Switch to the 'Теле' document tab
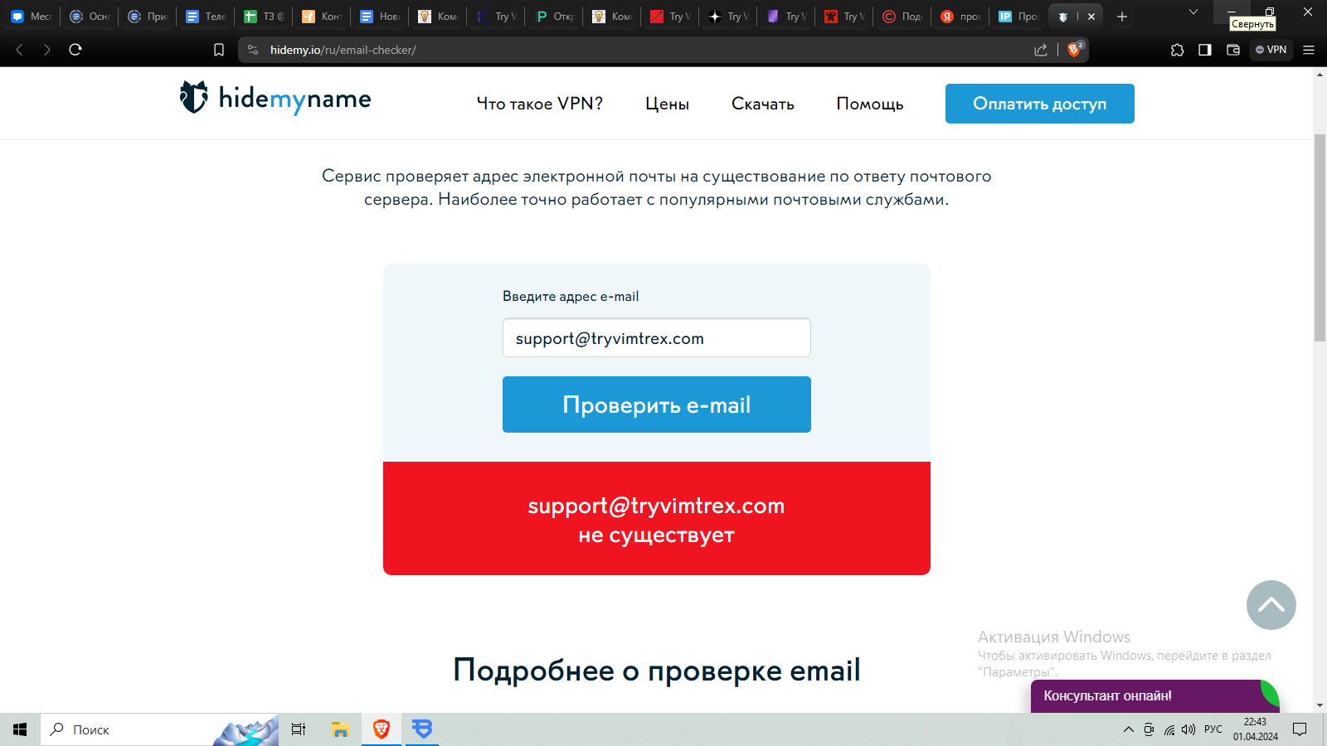This screenshot has height=746, width=1327. [x=205, y=17]
